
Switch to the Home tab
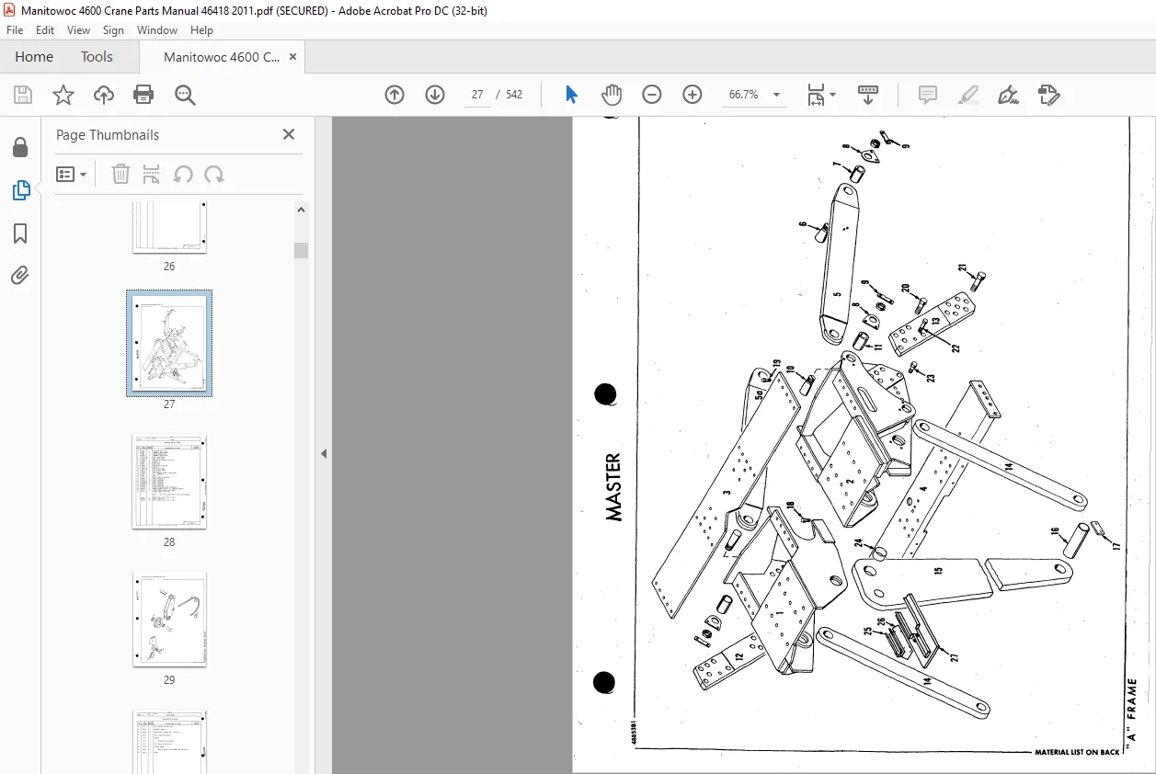click(x=34, y=56)
